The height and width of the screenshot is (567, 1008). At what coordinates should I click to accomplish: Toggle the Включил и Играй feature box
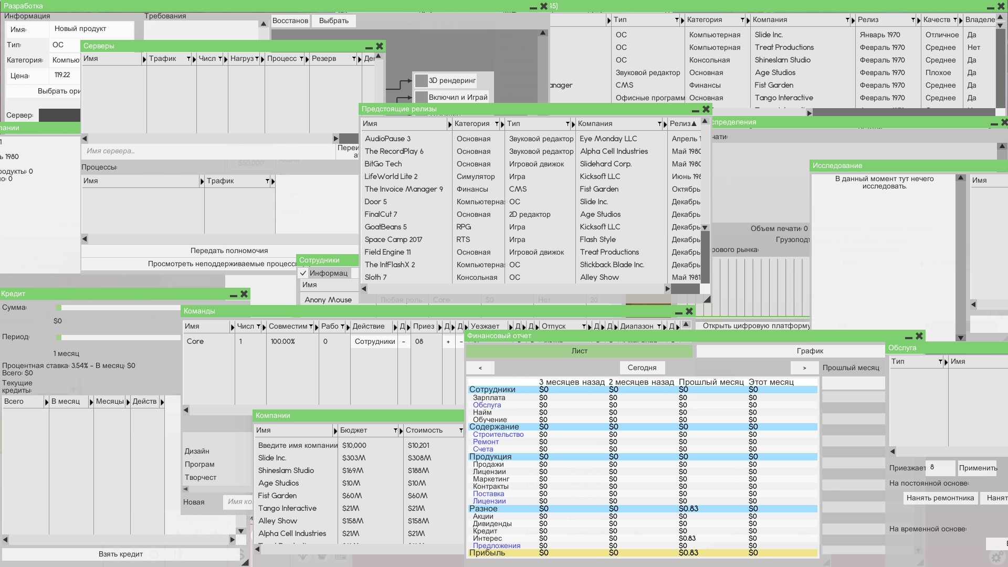(421, 97)
